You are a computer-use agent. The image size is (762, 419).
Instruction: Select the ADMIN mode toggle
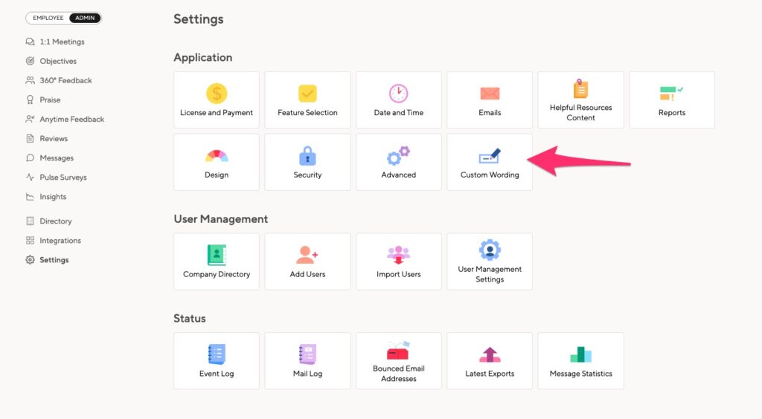point(85,18)
